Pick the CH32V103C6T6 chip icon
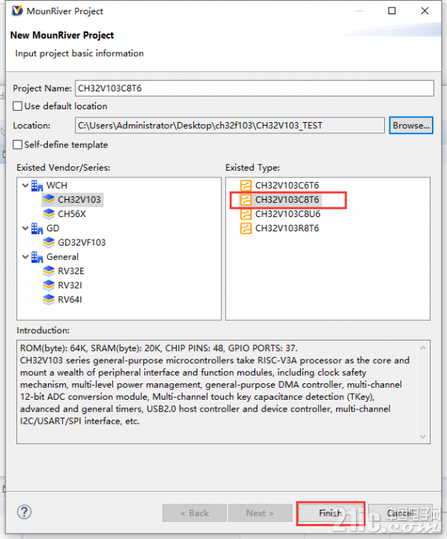 [246, 186]
